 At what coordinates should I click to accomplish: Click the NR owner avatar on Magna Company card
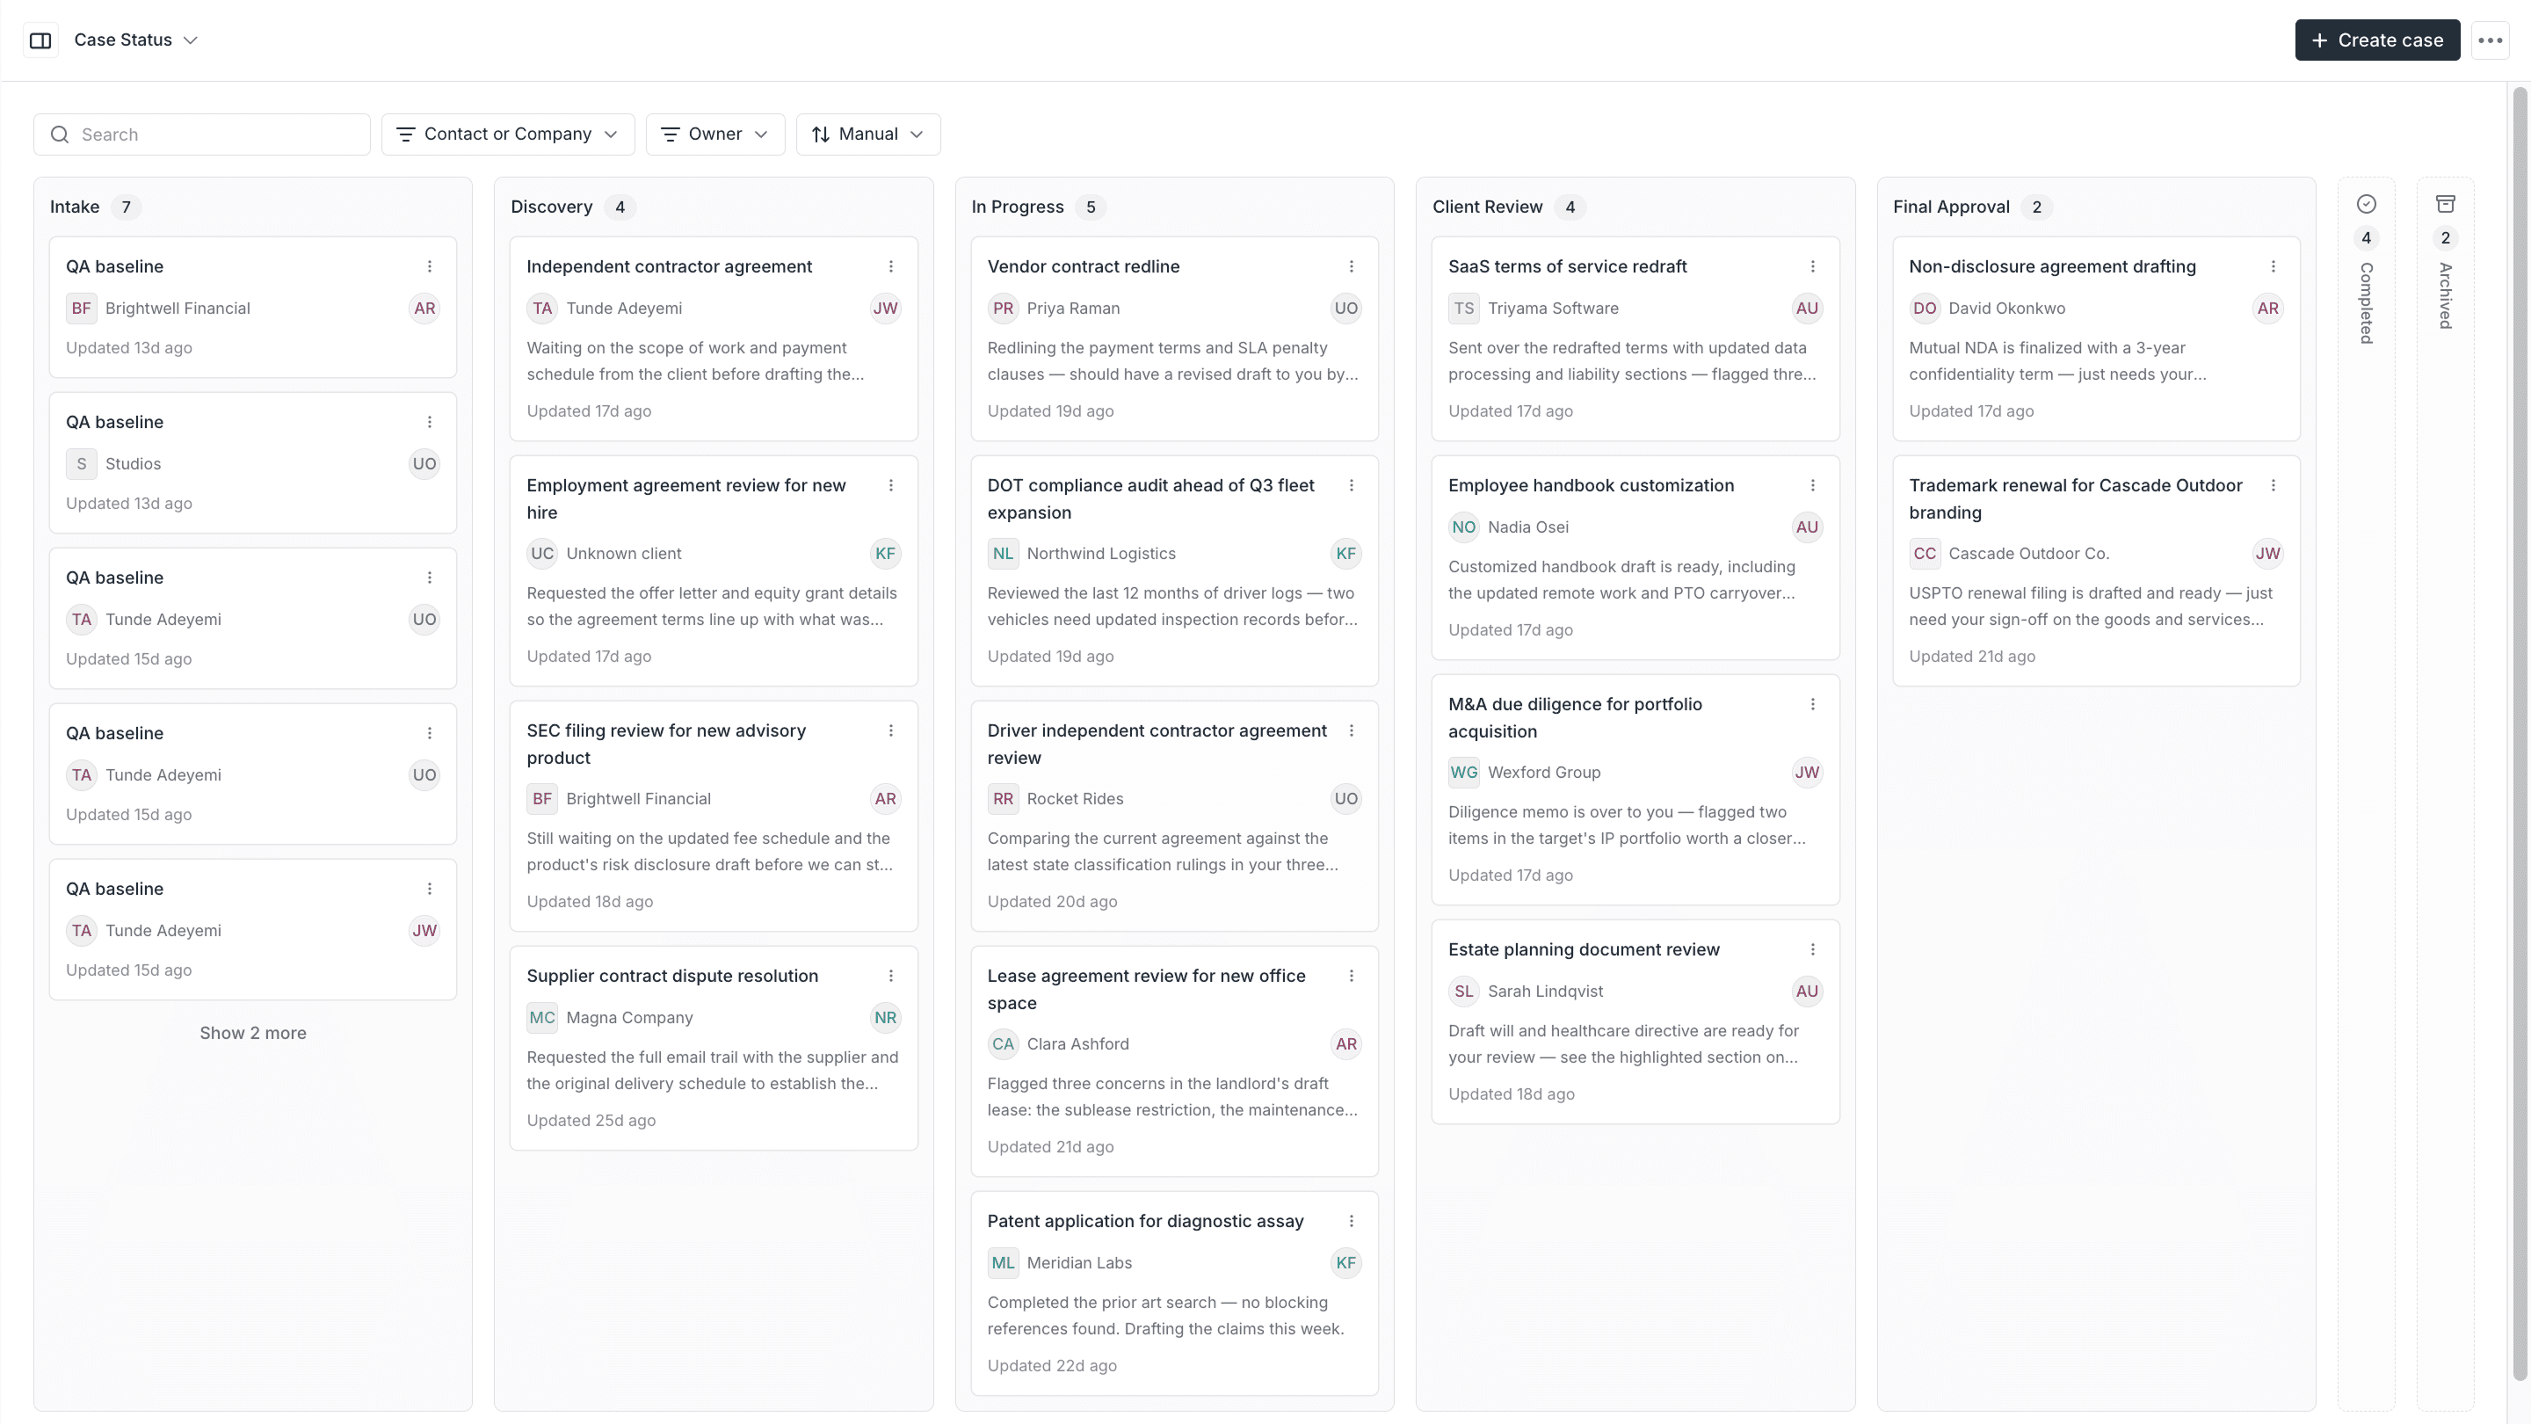pos(884,1017)
